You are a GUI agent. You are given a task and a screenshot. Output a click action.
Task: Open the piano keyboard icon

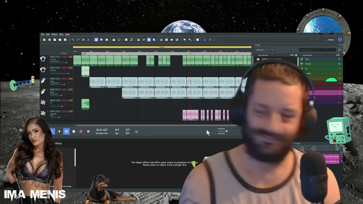[138, 40]
